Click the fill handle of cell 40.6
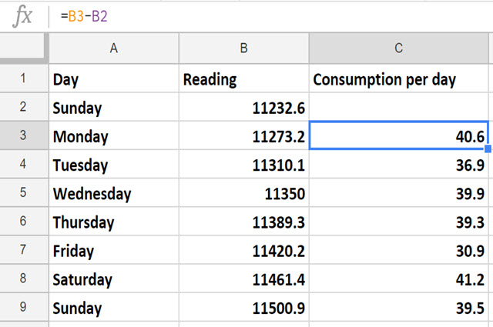The height and width of the screenshot is (327, 493). point(488,151)
